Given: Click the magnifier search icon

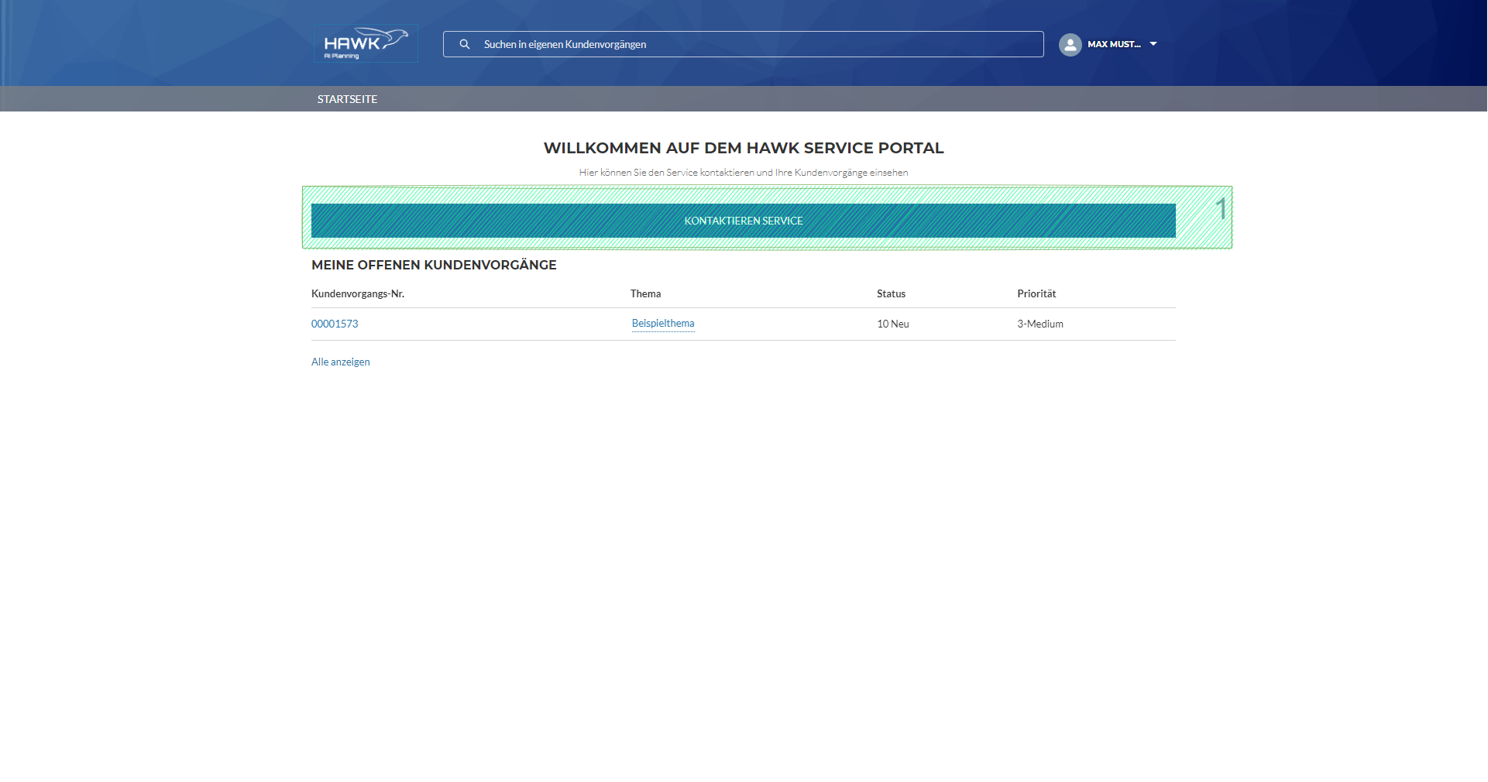Looking at the screenshot, I should (x=465, y=44).
